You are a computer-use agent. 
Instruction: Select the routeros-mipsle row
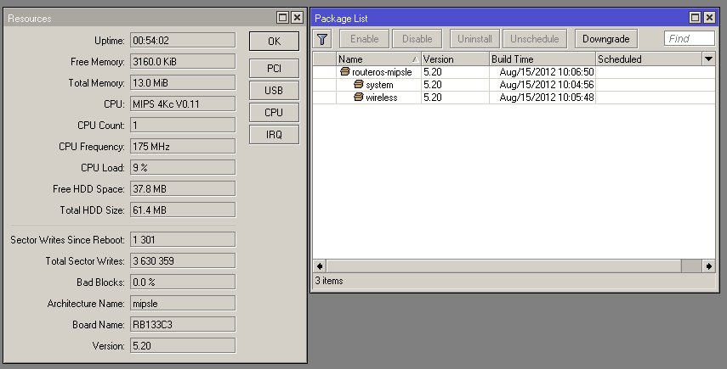pos(514,71)
